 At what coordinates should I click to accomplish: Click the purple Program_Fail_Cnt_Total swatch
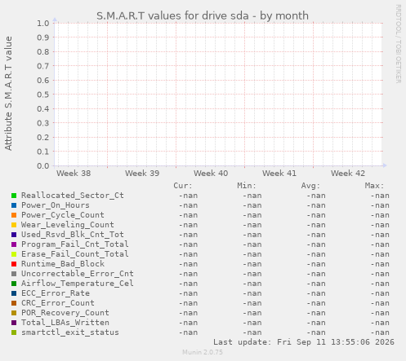(14, 244)
